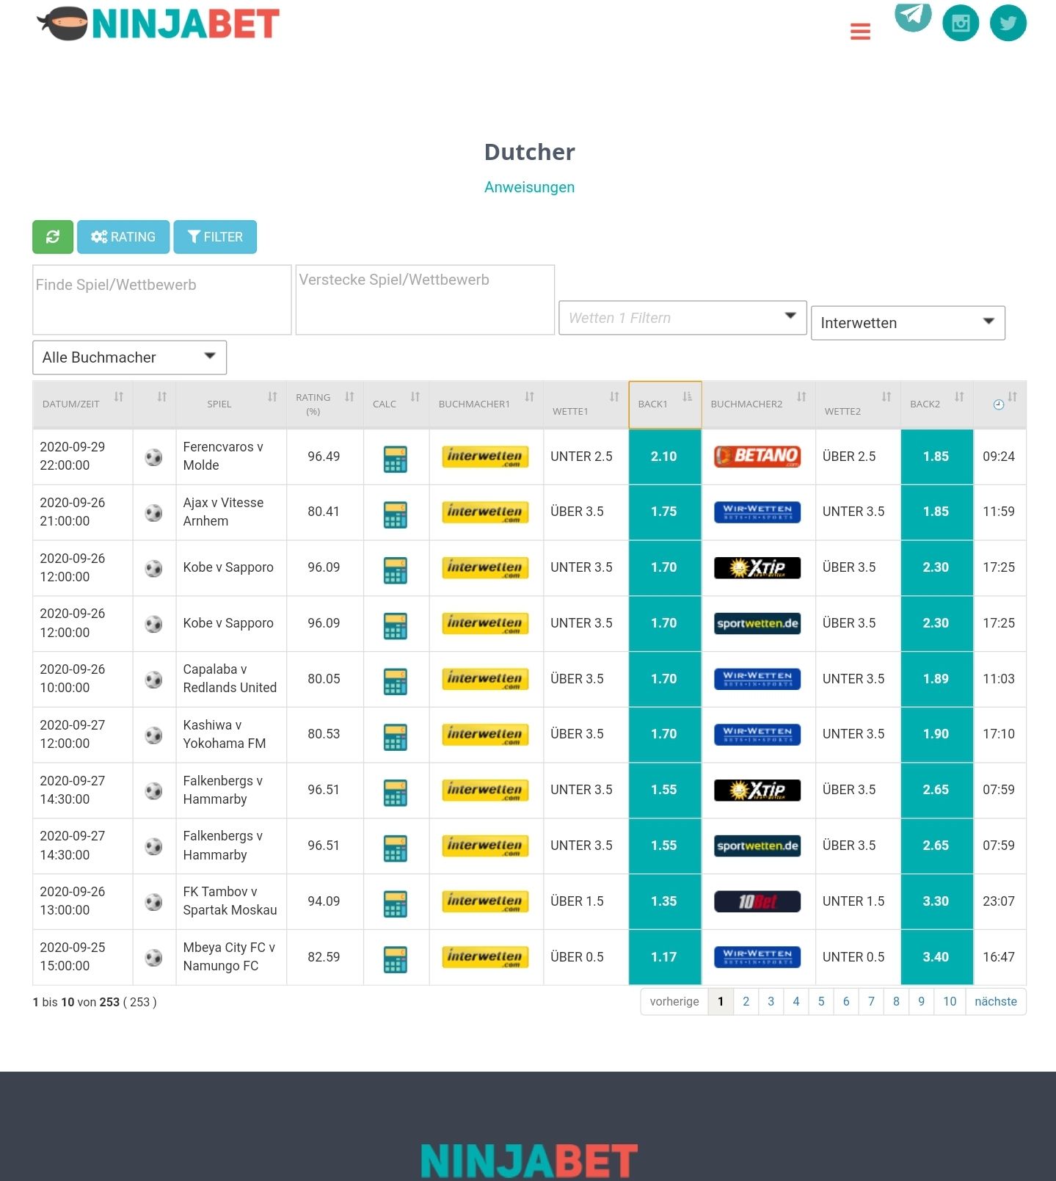Image resolution: width=1056 pixels, height=1181 pixels.
Task: Click the vorherige pagination button
Action: click(674, 1002)
